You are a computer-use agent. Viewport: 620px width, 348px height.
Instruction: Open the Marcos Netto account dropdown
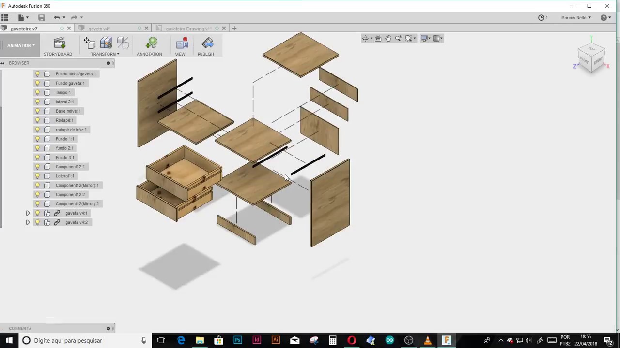[576, 18]
